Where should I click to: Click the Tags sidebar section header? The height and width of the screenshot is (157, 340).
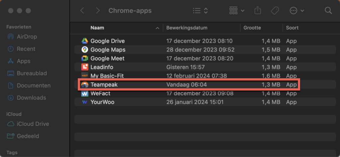(11, 152)
